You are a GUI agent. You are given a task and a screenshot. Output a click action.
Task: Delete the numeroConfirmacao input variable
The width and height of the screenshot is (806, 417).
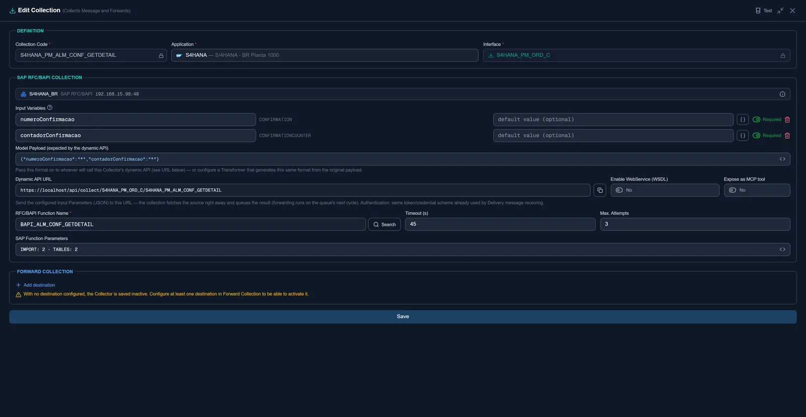787,120
